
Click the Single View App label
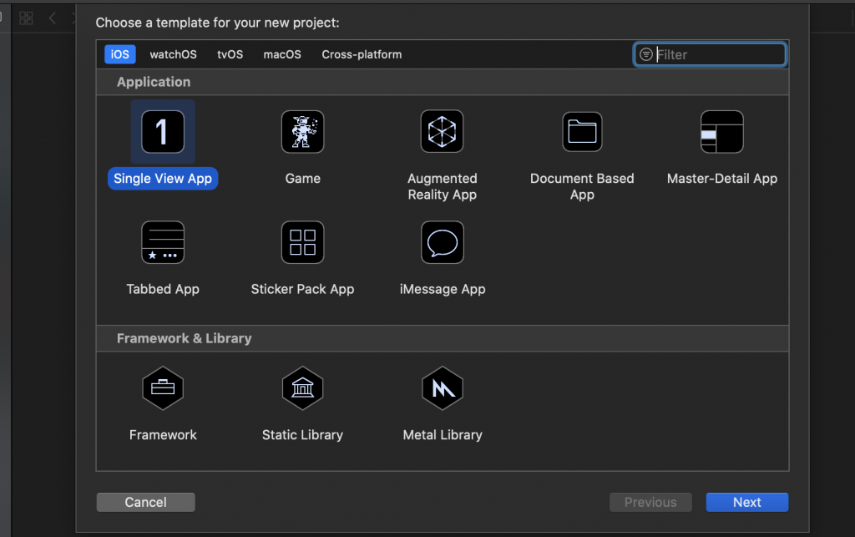(x=163, y=179)
